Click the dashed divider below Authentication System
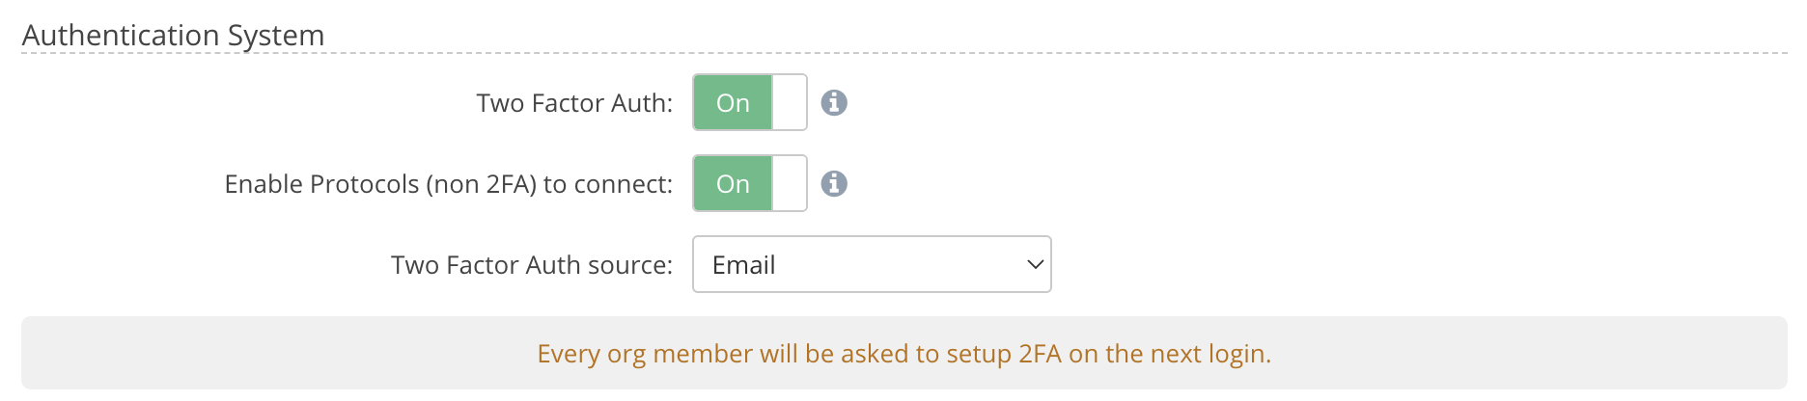Image resolution: width=1807 pixels, height=401 pixels. tap(1062, 53)
